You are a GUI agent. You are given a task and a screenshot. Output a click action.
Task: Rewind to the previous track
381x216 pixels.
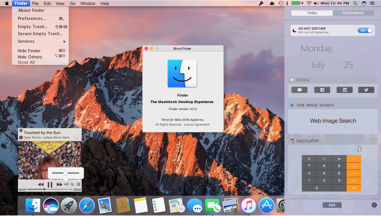tap(41, 185)
